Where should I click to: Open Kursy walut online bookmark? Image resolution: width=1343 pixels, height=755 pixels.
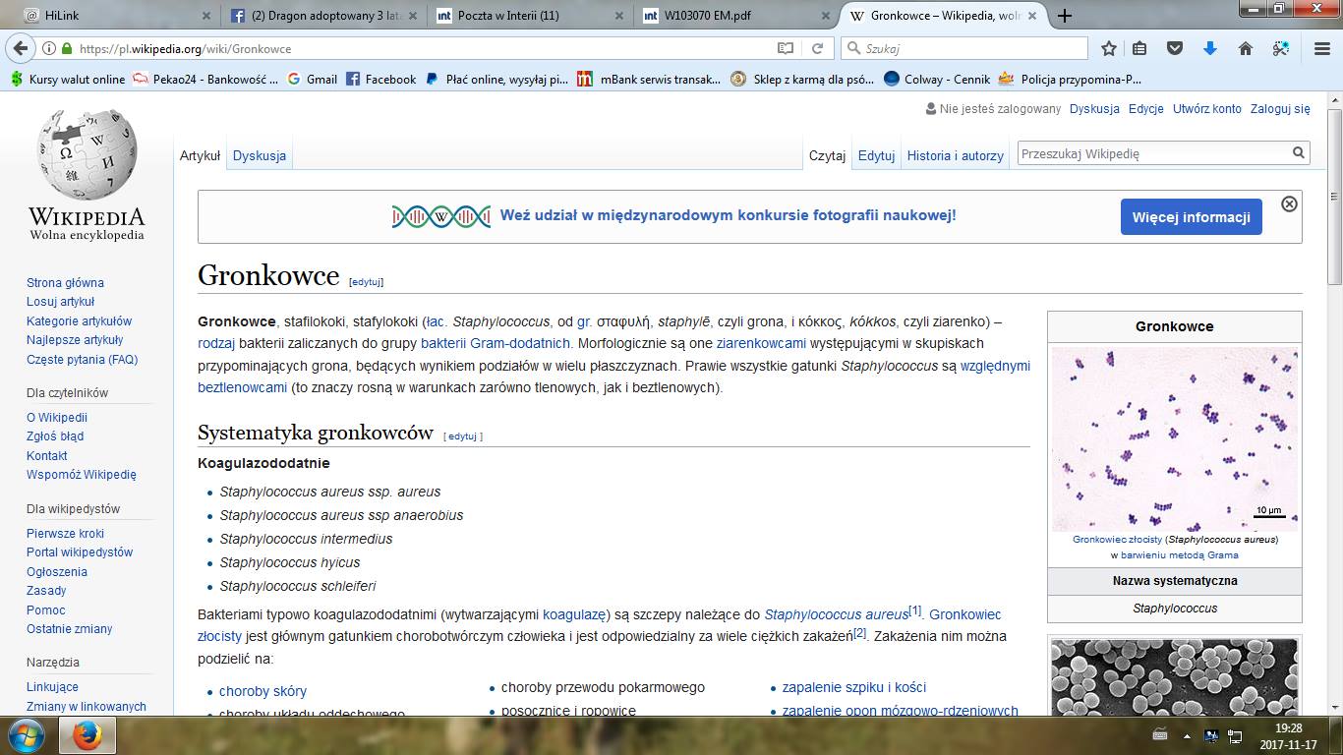click(x=67, y=80)
